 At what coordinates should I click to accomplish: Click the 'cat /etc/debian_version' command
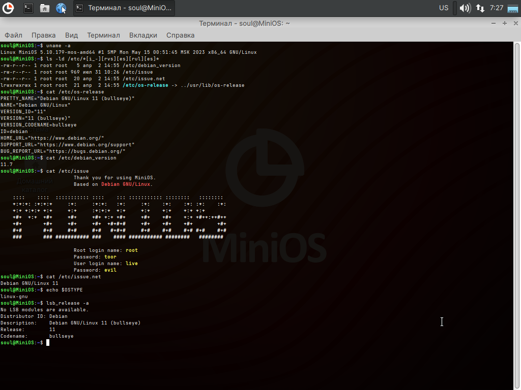click(x=81, y=158)
